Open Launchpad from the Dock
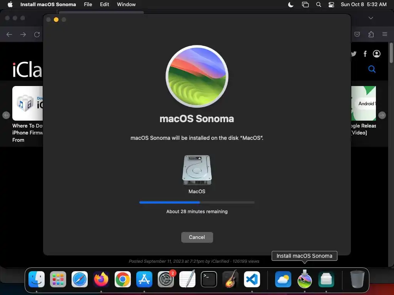 pyautogui.click(x=58, y=279)
